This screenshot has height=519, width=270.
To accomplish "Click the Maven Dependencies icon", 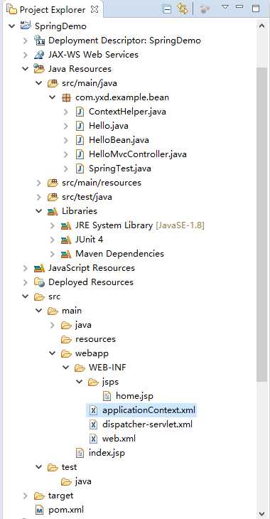I will 66,254.
